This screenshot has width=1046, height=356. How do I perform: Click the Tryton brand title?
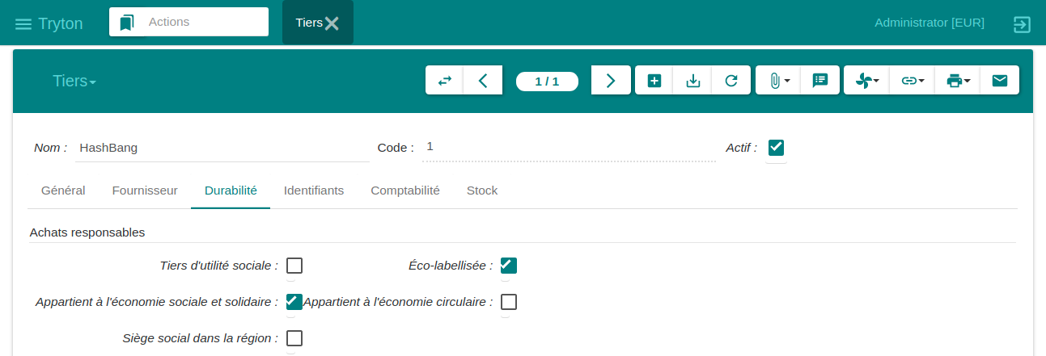tap(61, 23)
